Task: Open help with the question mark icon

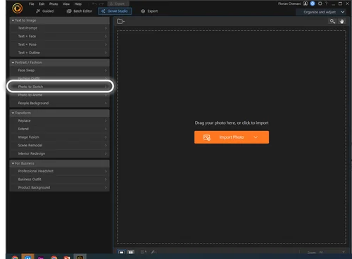Action: point(326,4)
